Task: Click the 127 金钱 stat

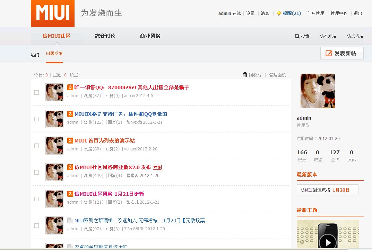Action: (x=335, y=155)
